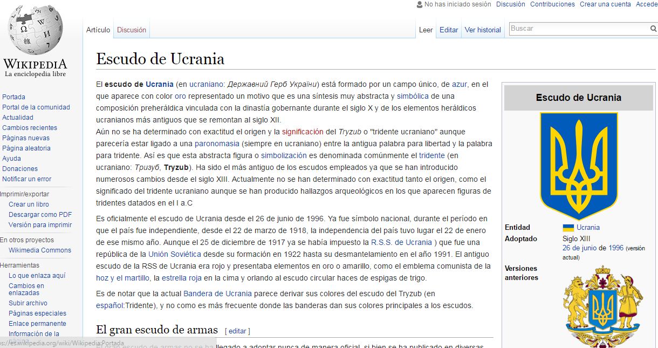This screenshot has width=658, height=348.
Task: Follow the paronomasia link
Action: (x=217, y=144)
